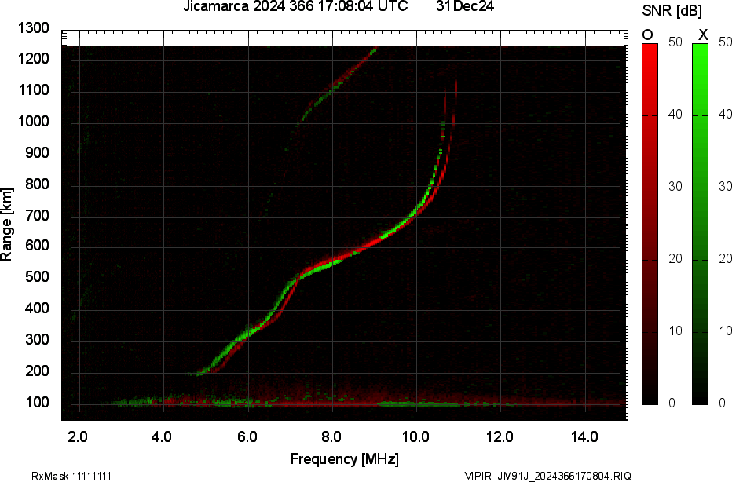Click the 'Range [km]' axis label
Viewport: 732px width, 482px height.
click(x=6, y=225)
